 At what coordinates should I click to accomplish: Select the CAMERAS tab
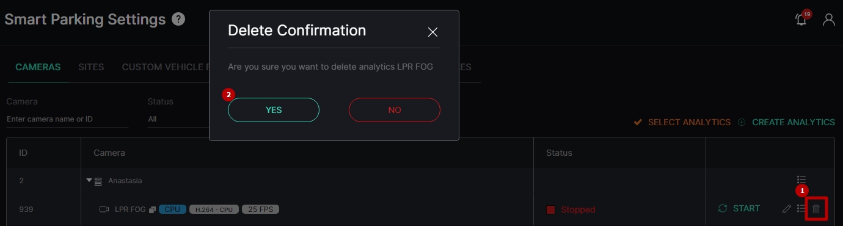pyautogui.click(x=38, y=67)
